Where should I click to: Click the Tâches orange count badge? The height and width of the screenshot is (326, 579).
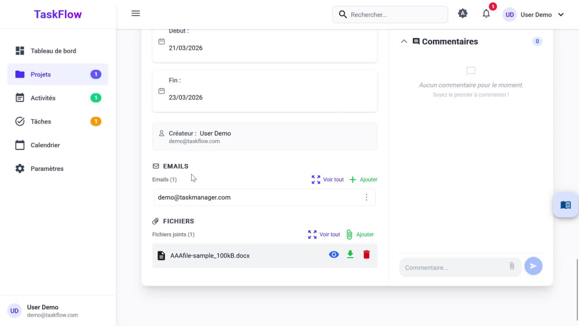pos(96,122)
